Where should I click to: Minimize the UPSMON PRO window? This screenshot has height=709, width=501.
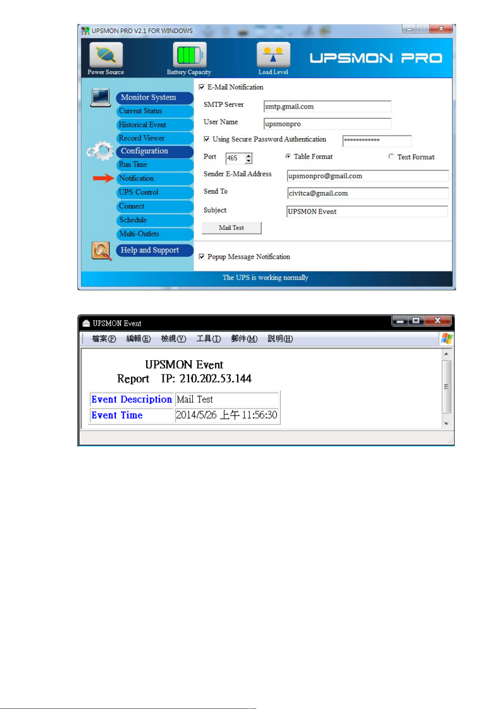[x=409, y=29]
